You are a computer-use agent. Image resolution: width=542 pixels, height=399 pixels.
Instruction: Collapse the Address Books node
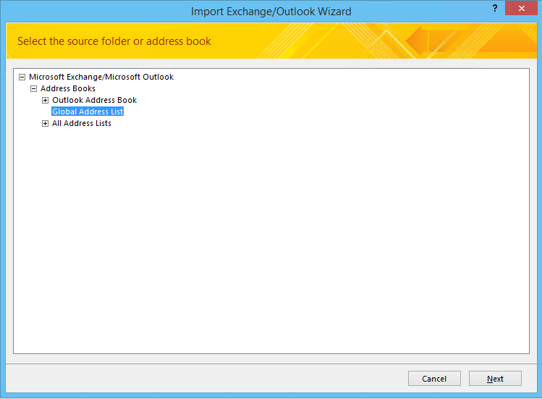(33, 88)
